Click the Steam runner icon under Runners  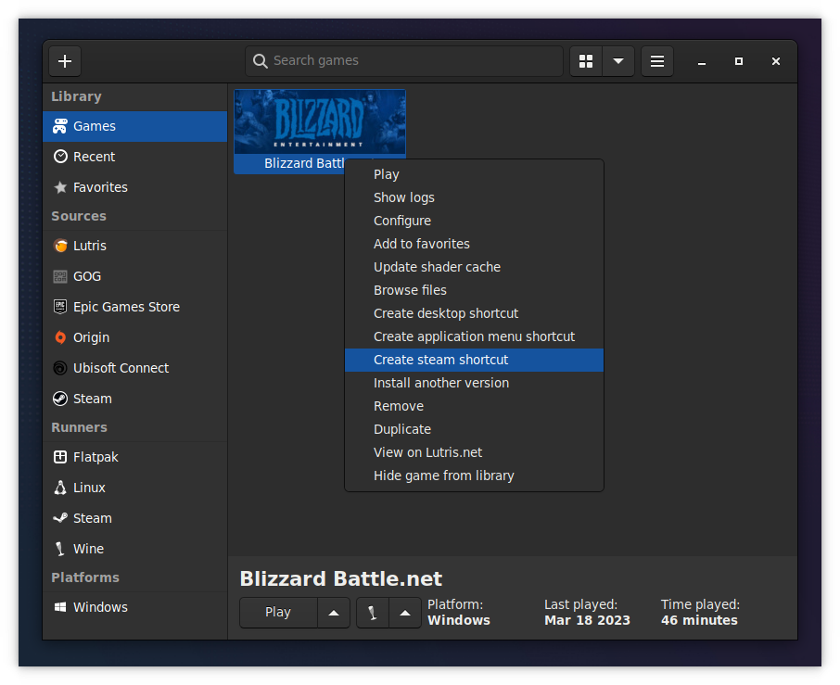[x=60, y=518]
